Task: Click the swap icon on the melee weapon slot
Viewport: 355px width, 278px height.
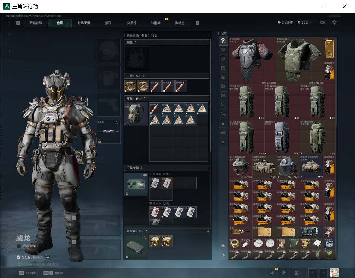Action: point(117,122)
